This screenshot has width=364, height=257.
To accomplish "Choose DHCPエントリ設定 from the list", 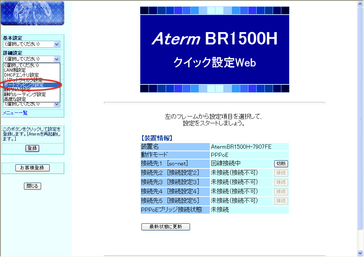I will tap(31, 75).
